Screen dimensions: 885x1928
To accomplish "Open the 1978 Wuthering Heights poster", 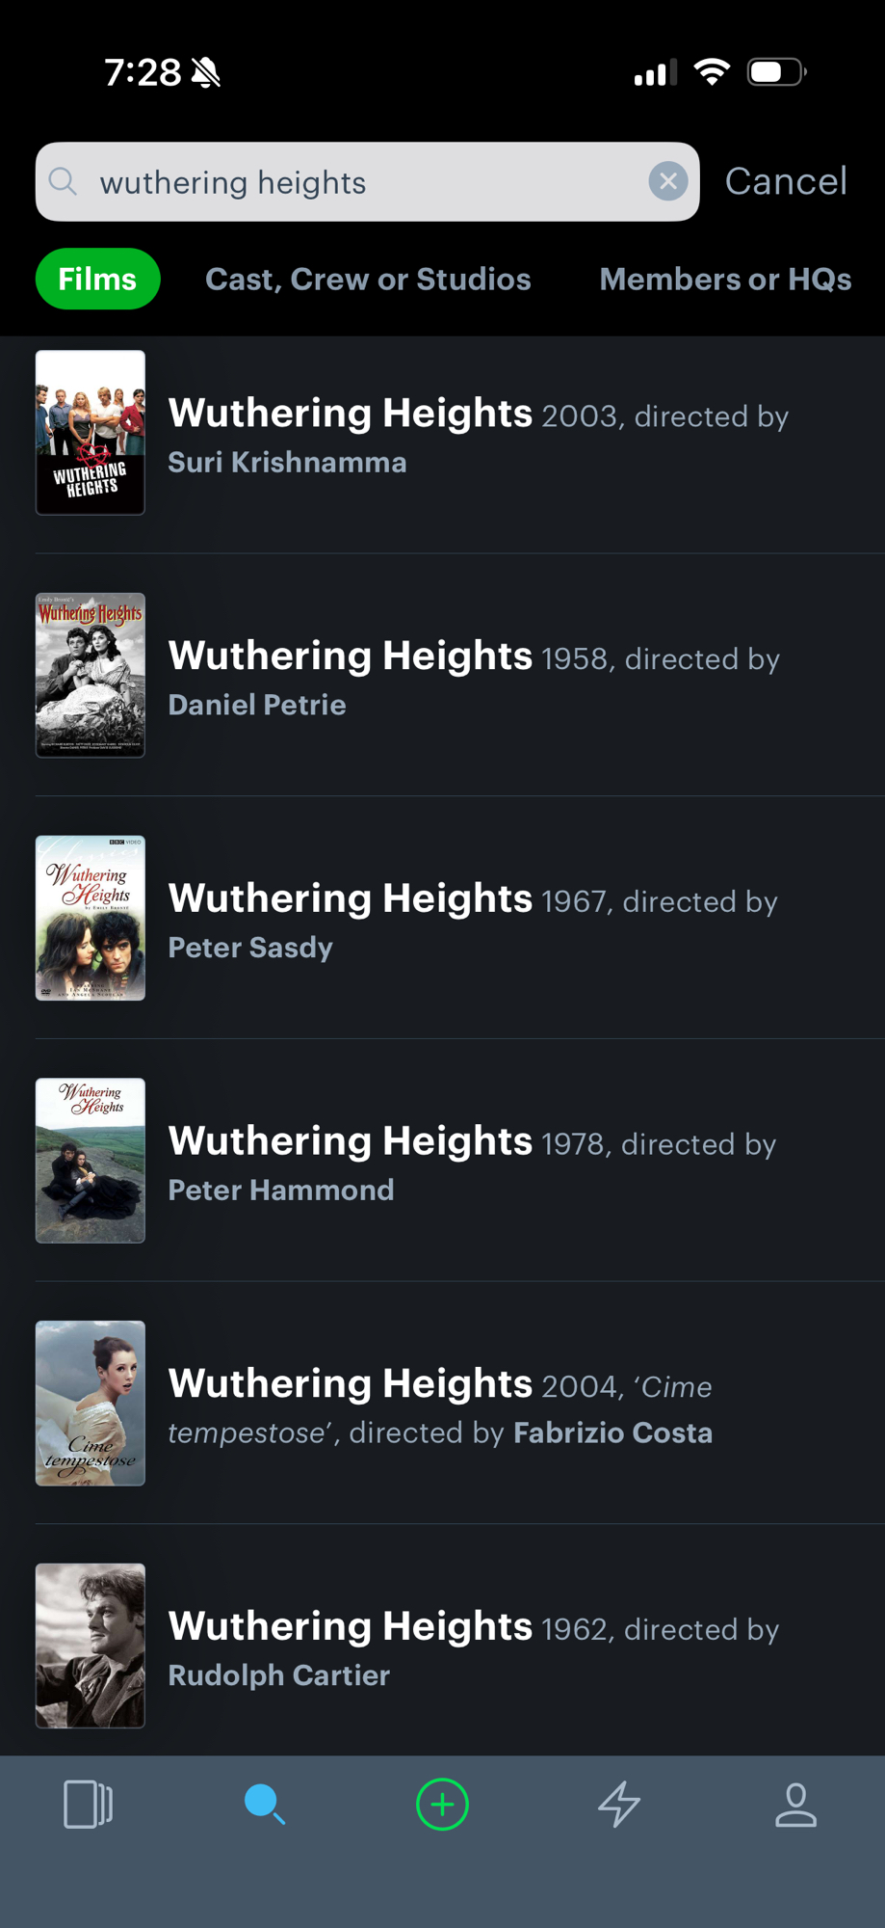I will click(x=91, y=1160).
